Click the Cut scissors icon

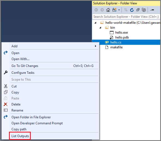6,86
